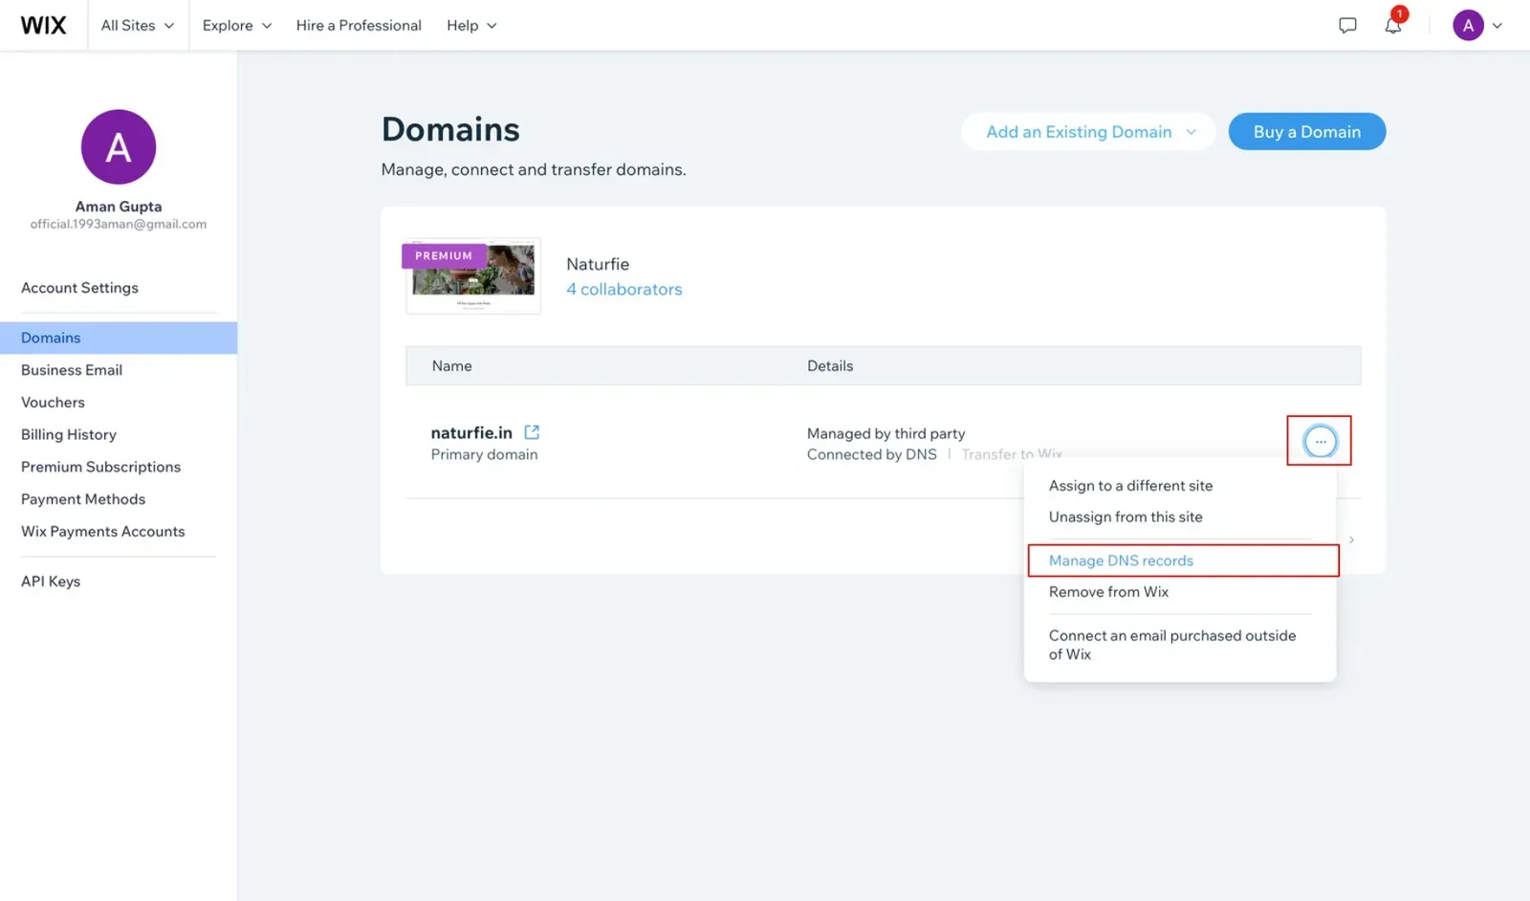Choose Connect an email purchased outside of Wix
The width and height of the screenshot is (1530, 901).
tap(1172, 645)
